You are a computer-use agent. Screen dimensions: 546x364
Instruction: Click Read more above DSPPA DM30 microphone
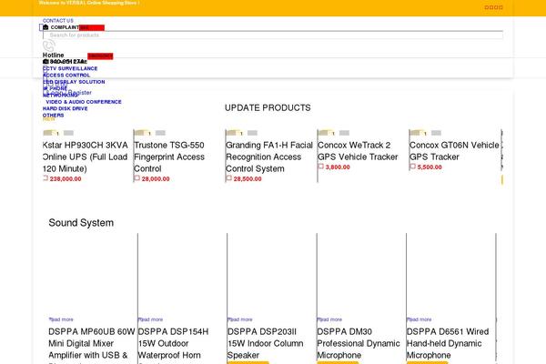tap(329, 319)
